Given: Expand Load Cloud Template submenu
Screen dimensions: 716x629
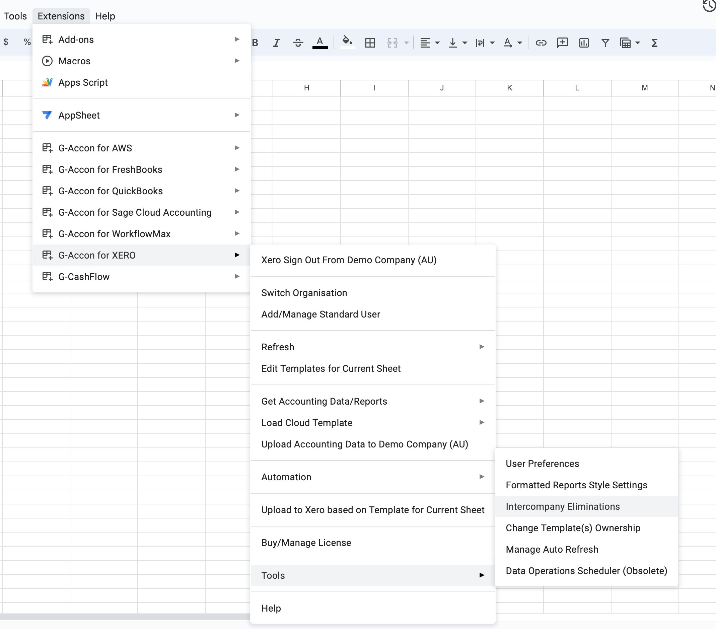Looking at the screenshot, I should pos(373,422).
